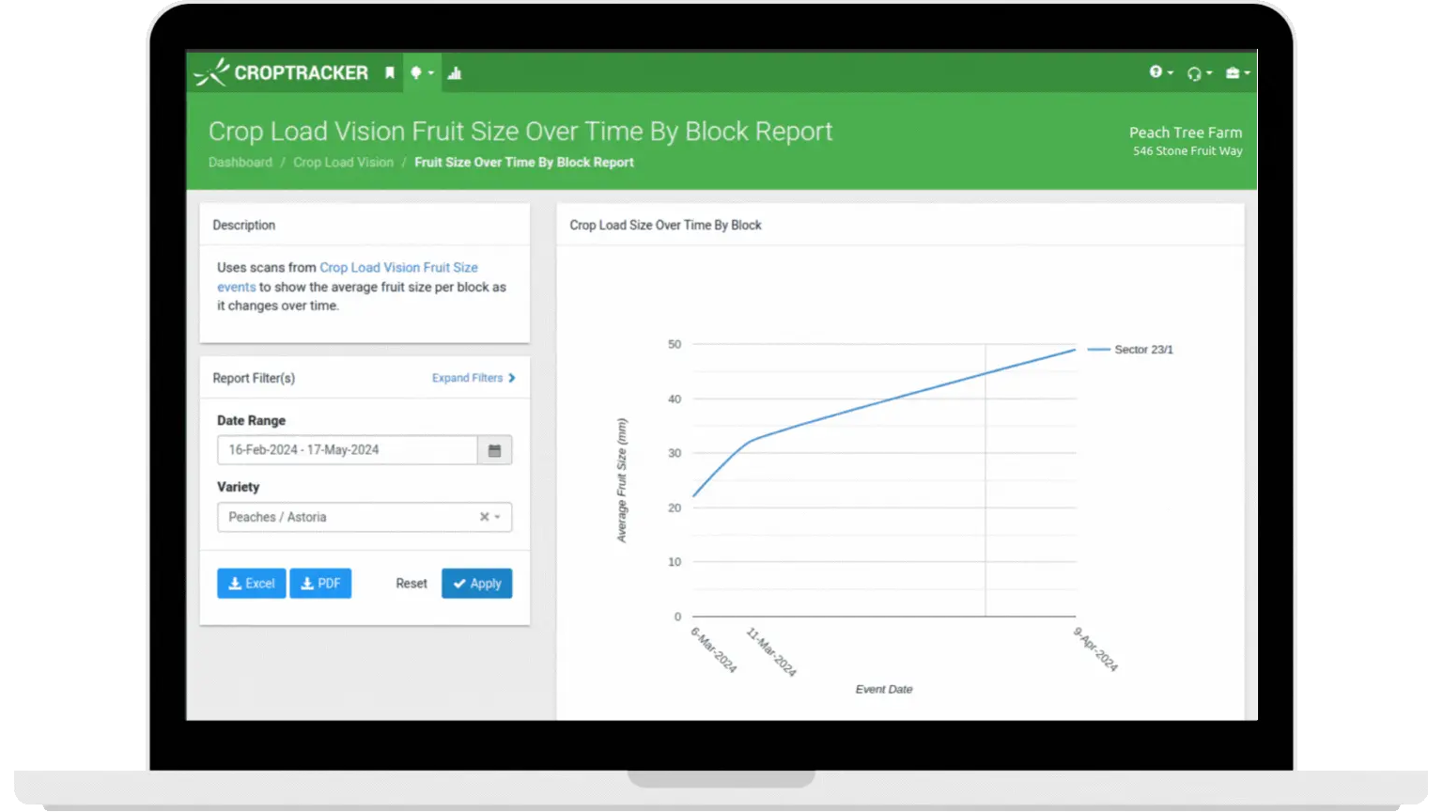1443x812 pixels.
Task: Click the Average Fruit Size (mm) axis title
Action: coord(621,480)
